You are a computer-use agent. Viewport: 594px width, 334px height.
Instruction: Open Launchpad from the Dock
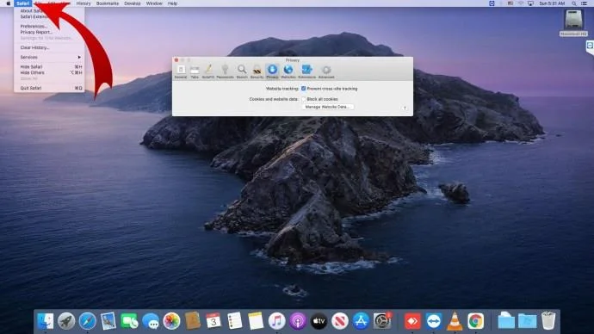66,321
